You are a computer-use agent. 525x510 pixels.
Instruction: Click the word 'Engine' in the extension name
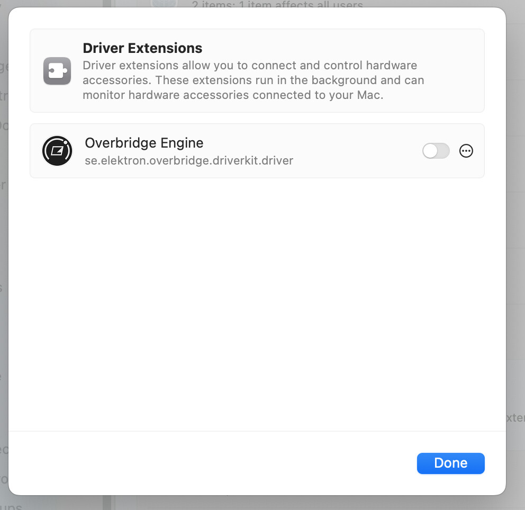tap(182, 143)
